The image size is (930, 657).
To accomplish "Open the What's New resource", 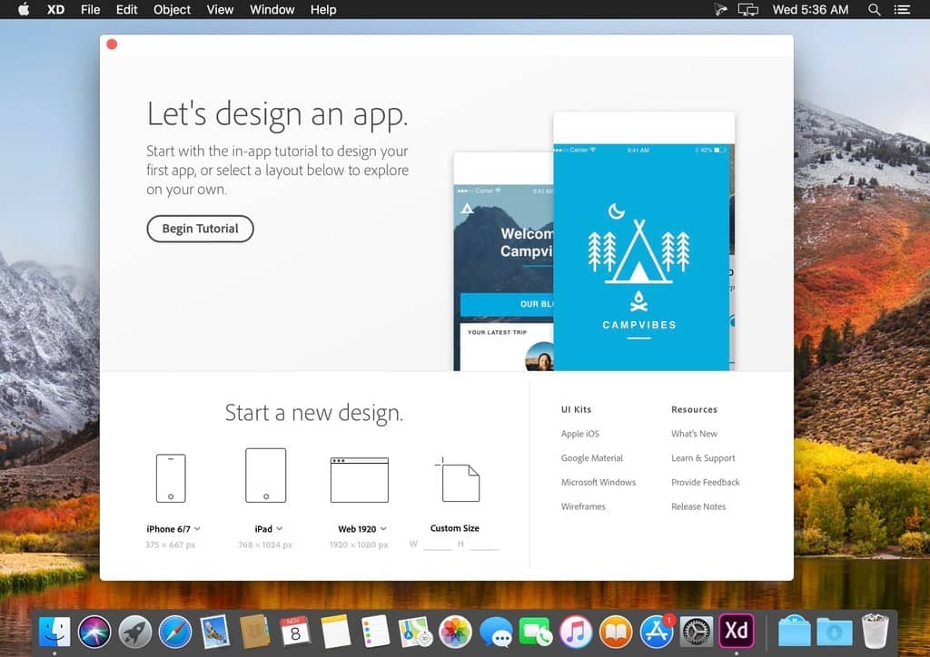I will pyautogui.click(x=694, y=433).
